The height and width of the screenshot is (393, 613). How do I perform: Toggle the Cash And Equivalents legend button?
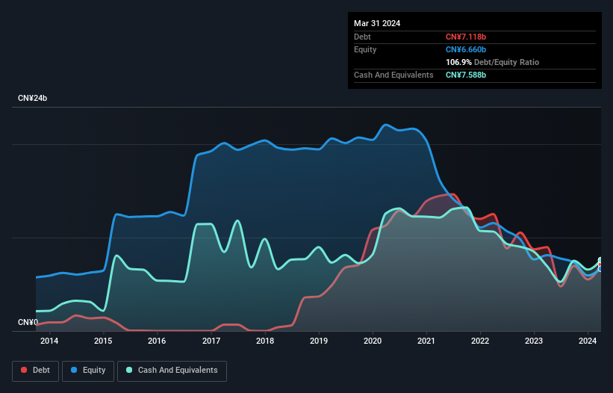(172, 371)
